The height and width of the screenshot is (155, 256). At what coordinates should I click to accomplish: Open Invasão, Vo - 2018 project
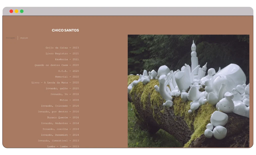coord(64,94)
